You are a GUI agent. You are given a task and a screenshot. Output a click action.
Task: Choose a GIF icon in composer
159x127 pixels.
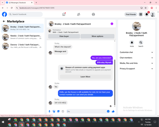tap(63, 111)
